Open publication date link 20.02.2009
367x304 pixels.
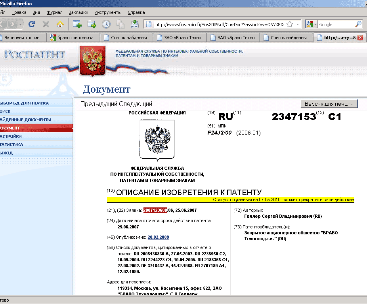pyautogui.click(x=158, y=237)
